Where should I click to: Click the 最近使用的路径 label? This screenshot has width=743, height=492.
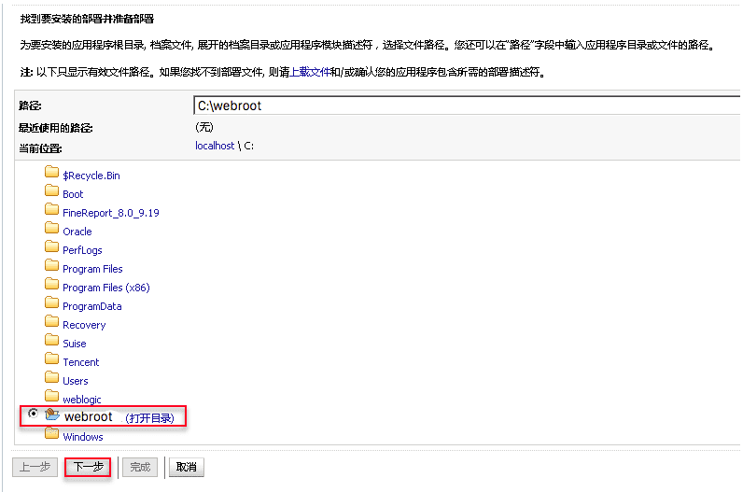tap(55, 128)
